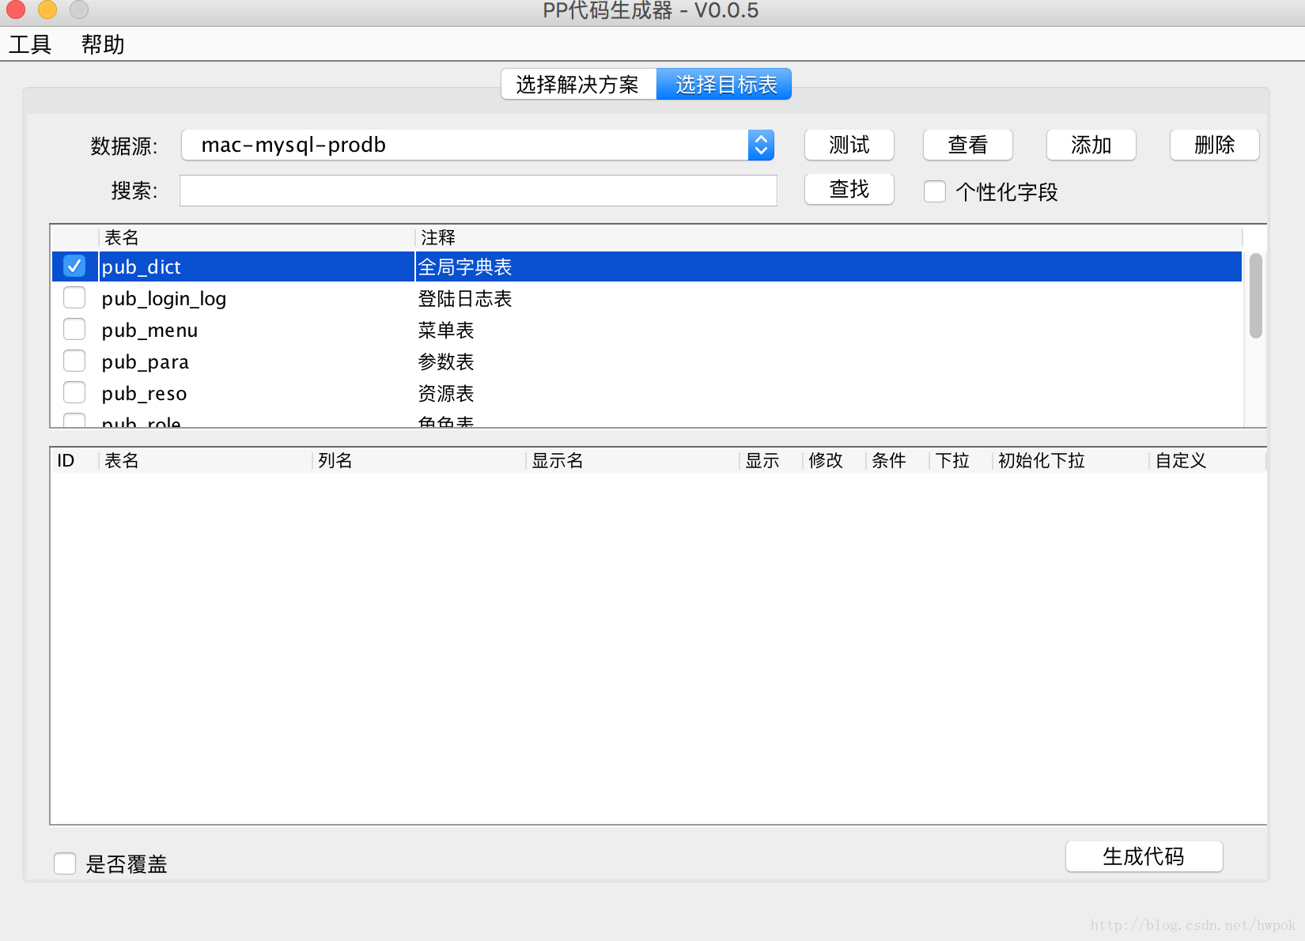Click the 修改 column header
The height and width of the screenshot is (941, 1305).
pos(834,460)
